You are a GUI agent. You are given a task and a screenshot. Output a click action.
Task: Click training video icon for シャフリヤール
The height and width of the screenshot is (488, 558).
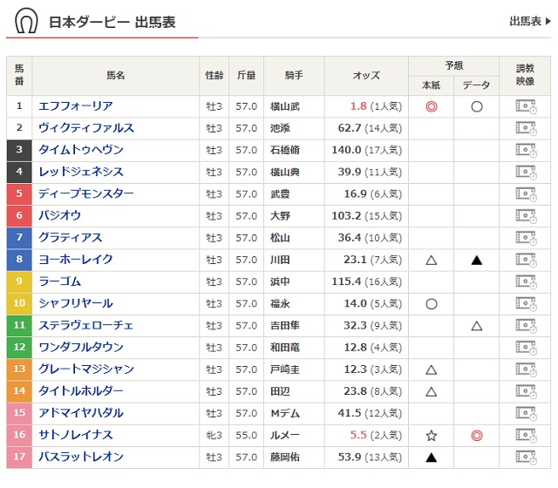click(525, 303)
